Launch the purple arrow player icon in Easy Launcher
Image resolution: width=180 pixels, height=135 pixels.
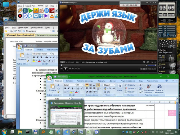point(46,16)
